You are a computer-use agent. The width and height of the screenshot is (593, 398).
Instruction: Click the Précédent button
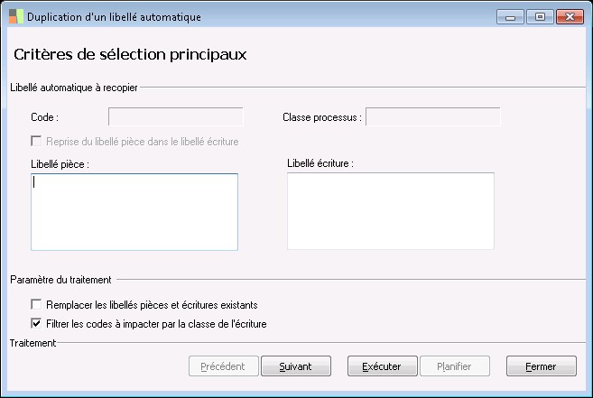[x=222, y=366]
